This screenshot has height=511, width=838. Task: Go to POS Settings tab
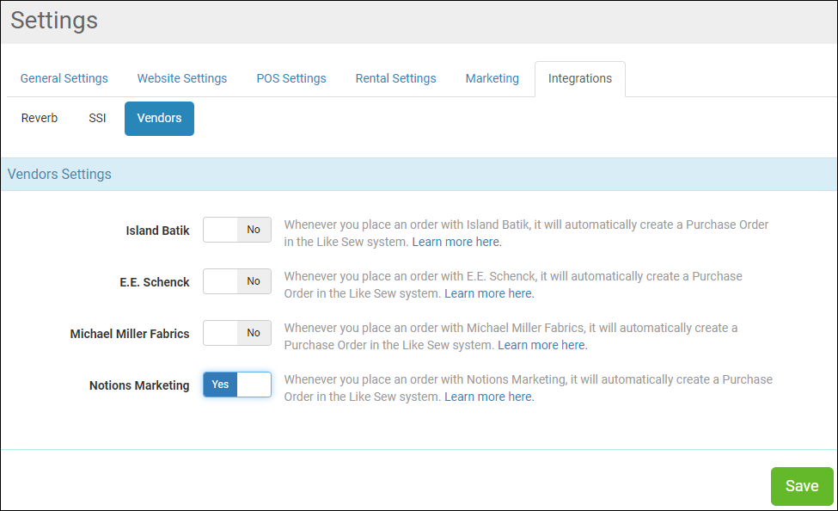[291, 78]
